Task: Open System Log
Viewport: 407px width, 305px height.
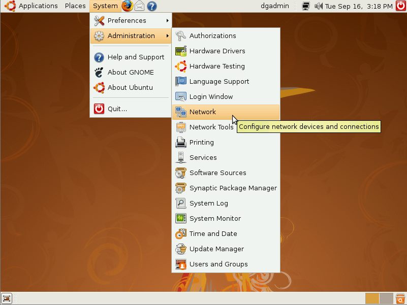Action: [x=226, y=204]
